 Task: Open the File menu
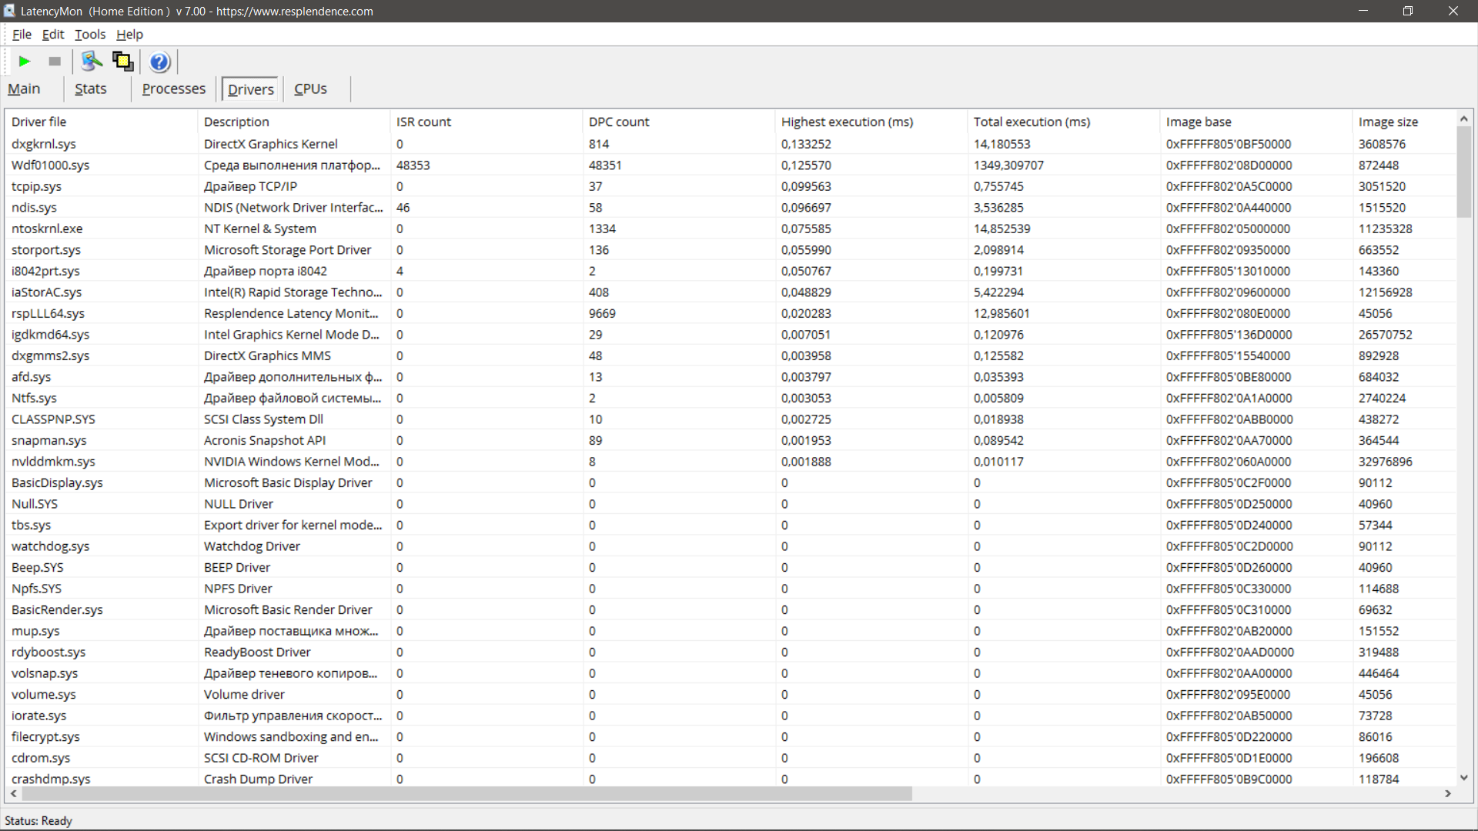point(22,35)
